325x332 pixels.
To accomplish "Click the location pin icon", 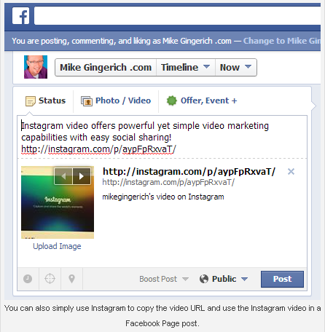I will click(x=71, y=279).
